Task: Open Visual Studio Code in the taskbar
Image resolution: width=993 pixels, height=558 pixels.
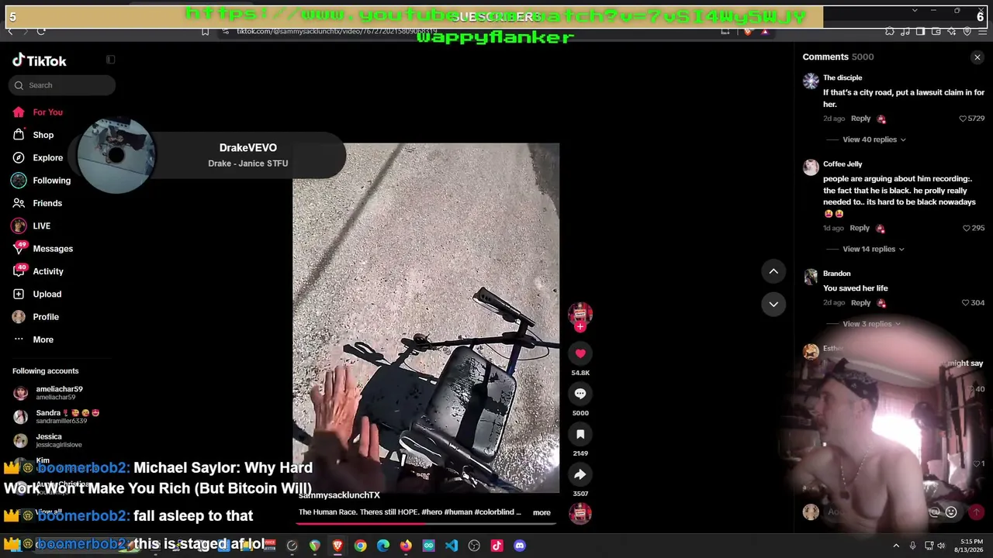Action: 452,546
